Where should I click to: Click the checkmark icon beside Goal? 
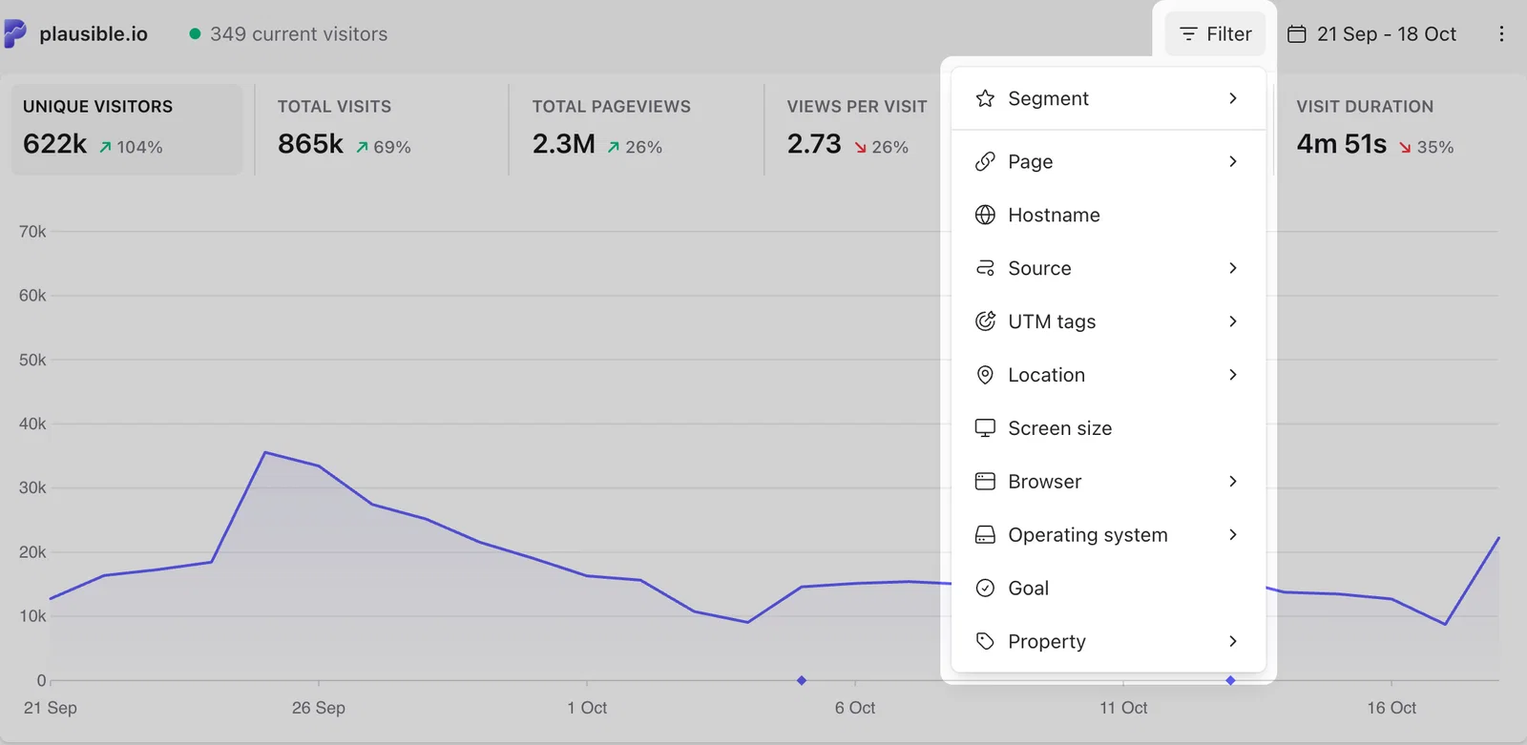click(x=985, y=589)
